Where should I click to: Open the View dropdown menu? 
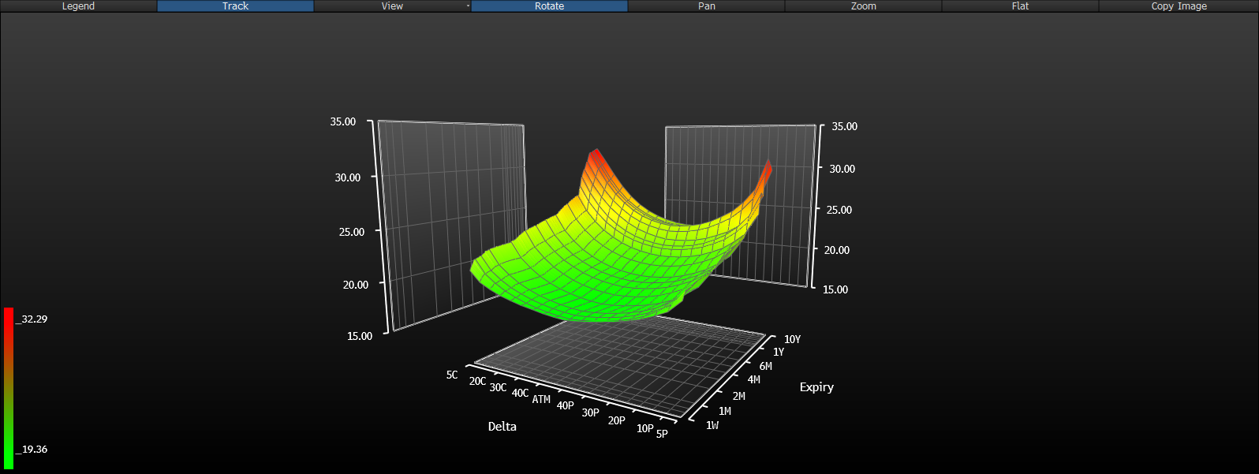click(x=392, y=6)
